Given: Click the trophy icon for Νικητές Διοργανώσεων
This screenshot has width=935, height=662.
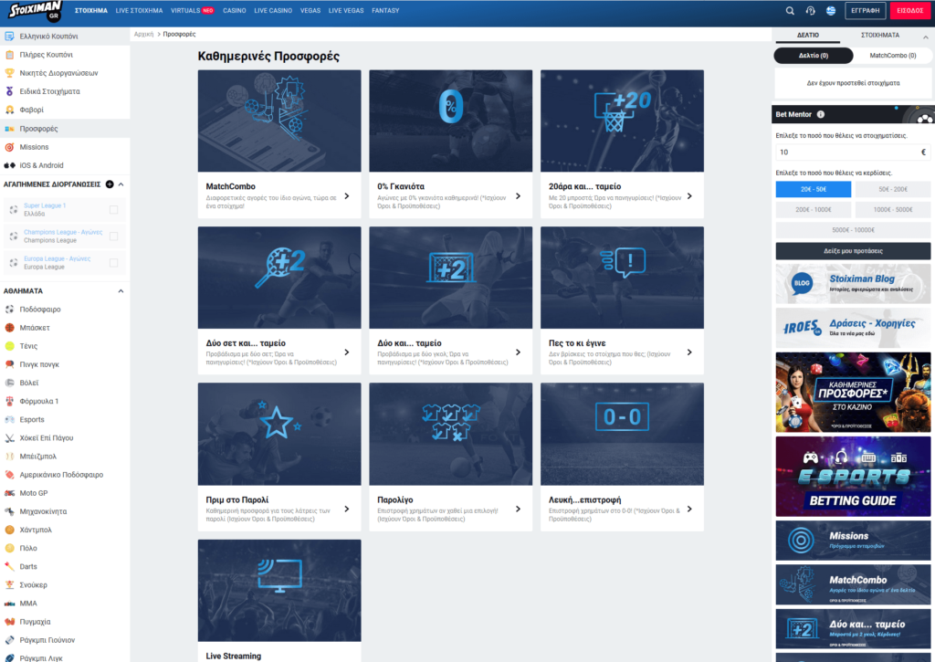Looking at the screenshot, I should (9, 73).
